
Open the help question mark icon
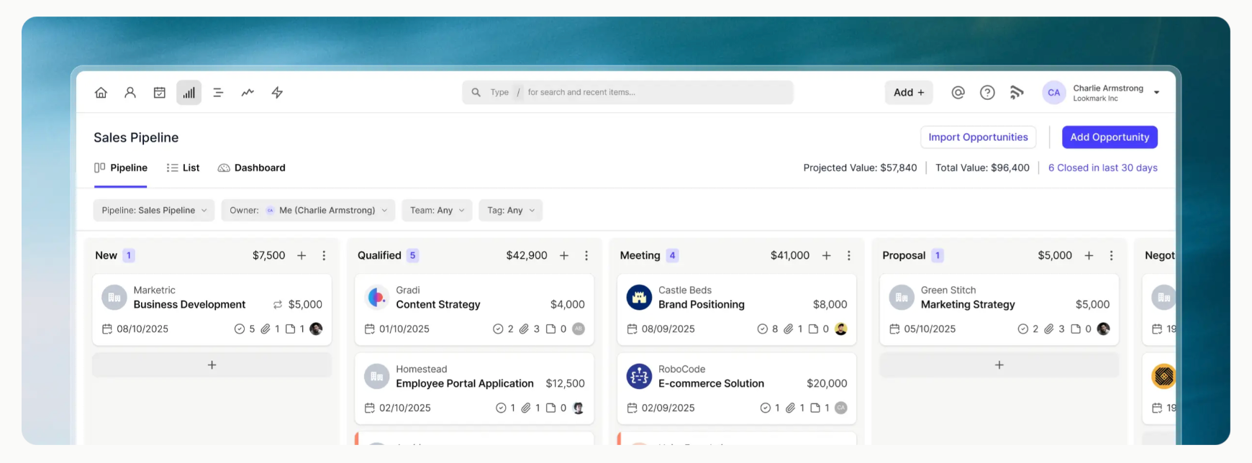pyautogui.click(x=987, y=93)
